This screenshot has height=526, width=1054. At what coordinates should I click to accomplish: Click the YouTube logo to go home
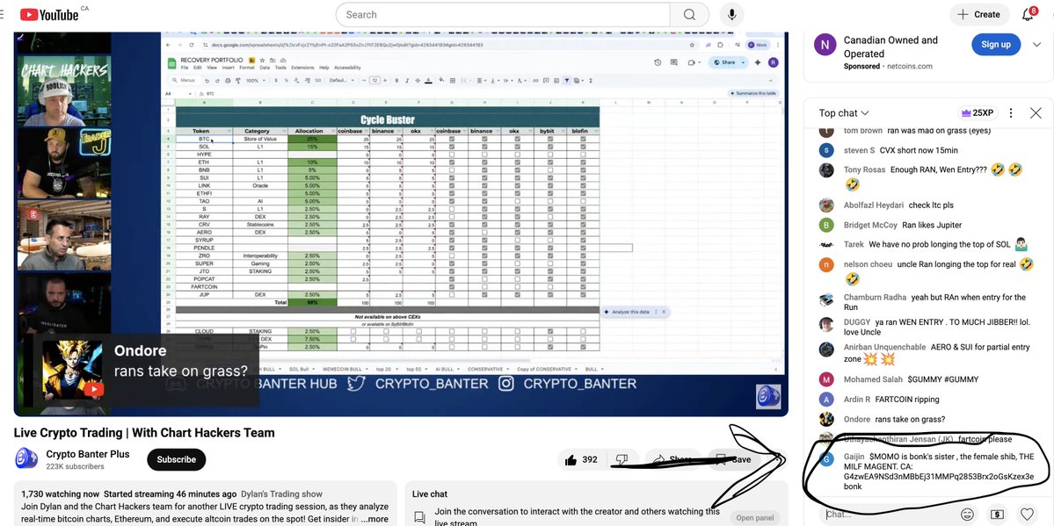(50, 14)
